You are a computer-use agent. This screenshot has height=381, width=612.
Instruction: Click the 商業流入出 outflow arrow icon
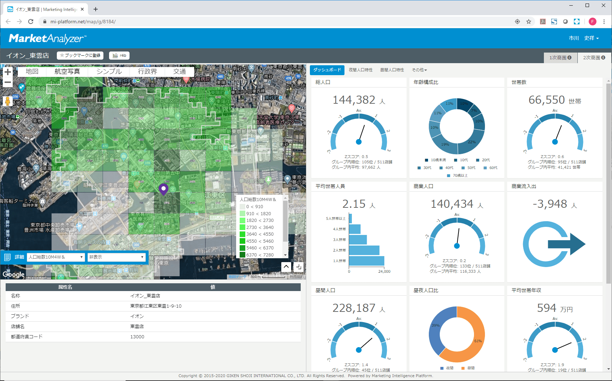point(554,244)
